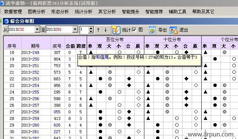Click prize number 413
Screen dimensions: 238x139
point(57,118)
